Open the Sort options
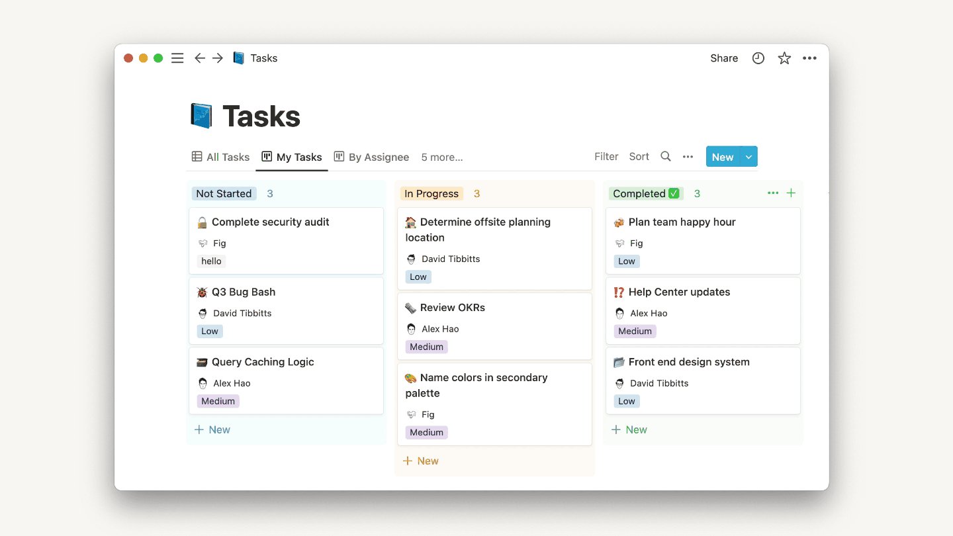Viewport: 953px width, 536px height. pyautogui.click(x=639, y=156)
